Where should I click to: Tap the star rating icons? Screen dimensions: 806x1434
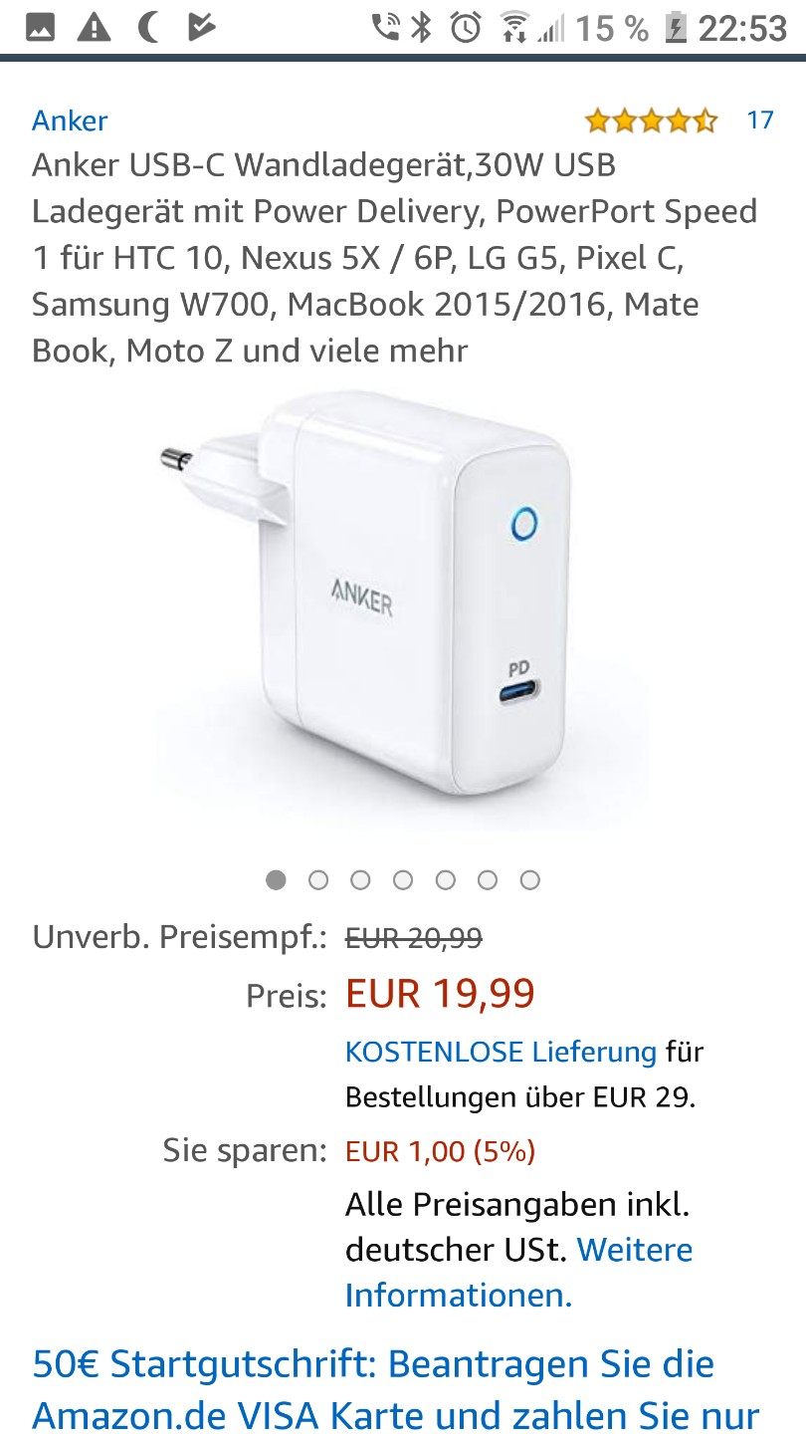tap(651, 121)
